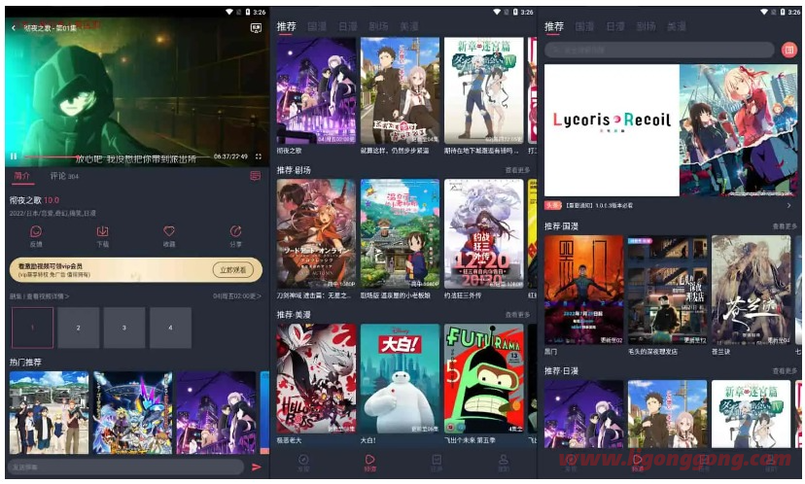Open the 黑门 poster
This screenshot has width=805, height=484.
click(x=584, y=290)
